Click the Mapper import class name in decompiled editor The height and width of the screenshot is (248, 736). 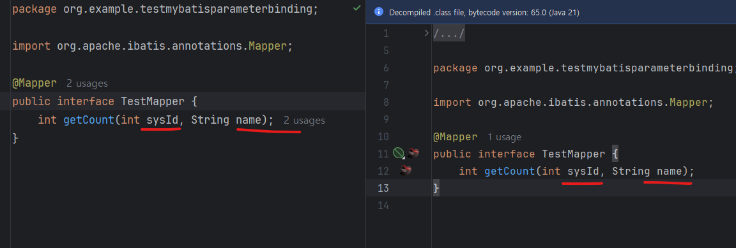(688, 103)
